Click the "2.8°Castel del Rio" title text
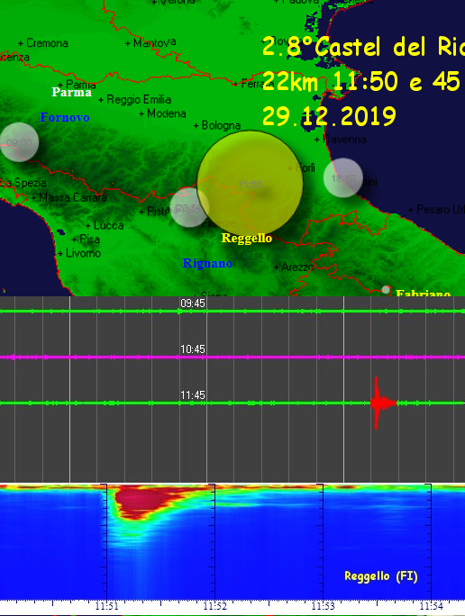Screen dimensions: 465x616 pyautogui.click(x=363, y=46)
